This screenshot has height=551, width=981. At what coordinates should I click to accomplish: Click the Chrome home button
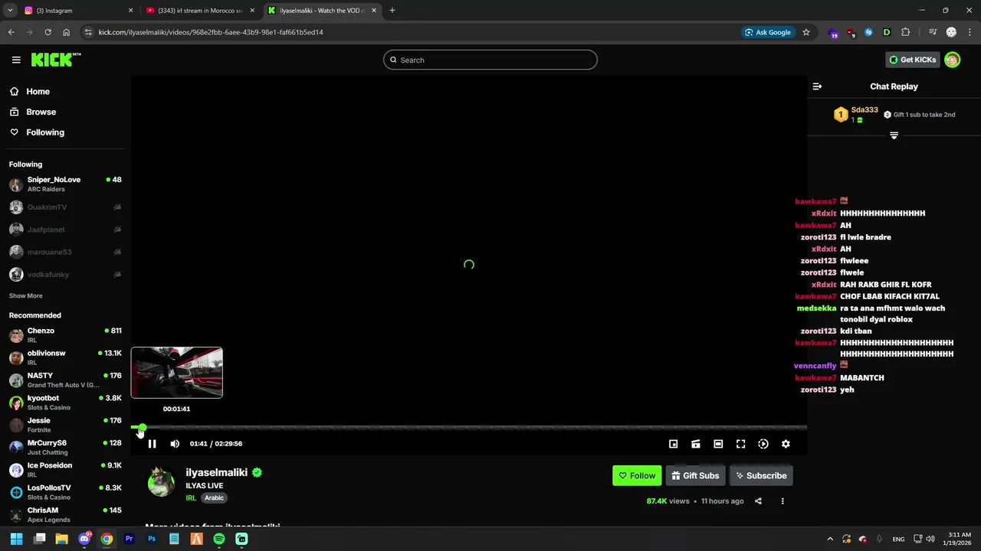[66, 32]
